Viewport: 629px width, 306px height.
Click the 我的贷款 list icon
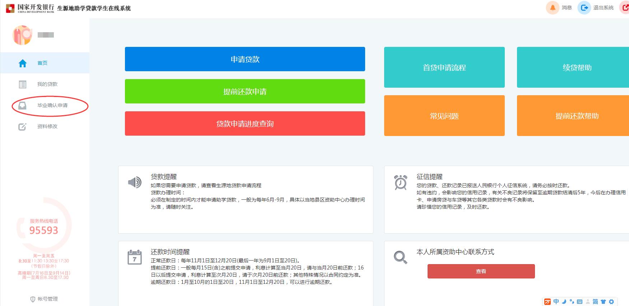click(x=23, y=84)
